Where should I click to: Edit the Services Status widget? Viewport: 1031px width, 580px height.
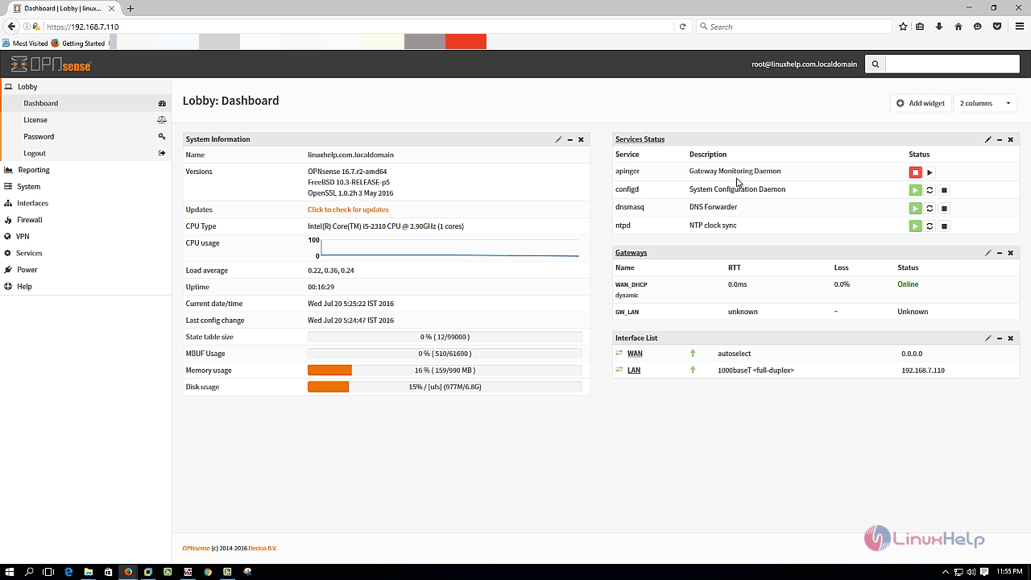point(988,139)
